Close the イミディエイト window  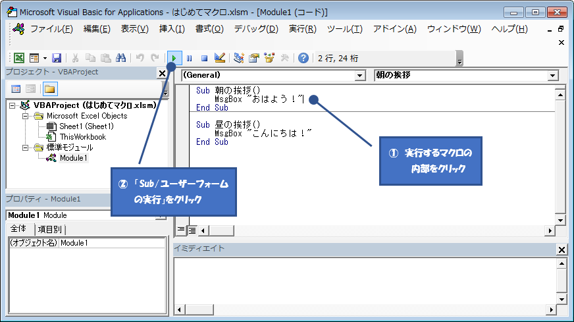[x=561, y=250]
